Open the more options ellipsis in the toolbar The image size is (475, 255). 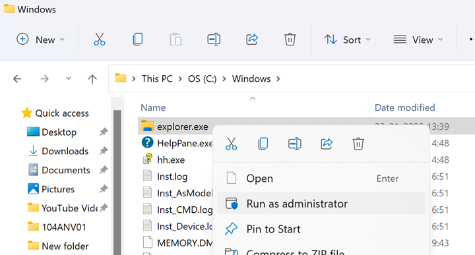click(471, 40)
